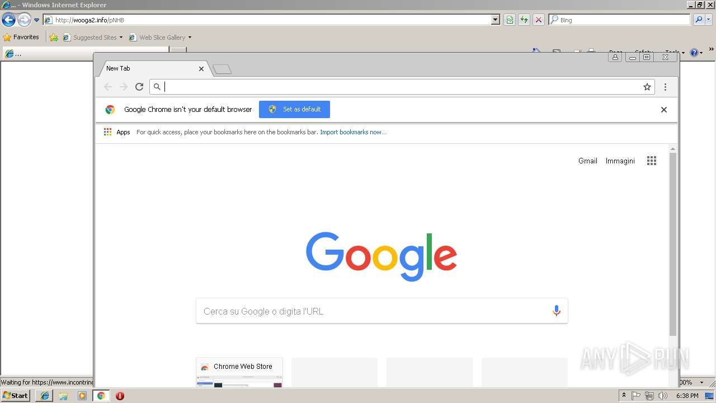Show hidden system tray icons
Screen dimensions: 716x403
pos(624,396)
